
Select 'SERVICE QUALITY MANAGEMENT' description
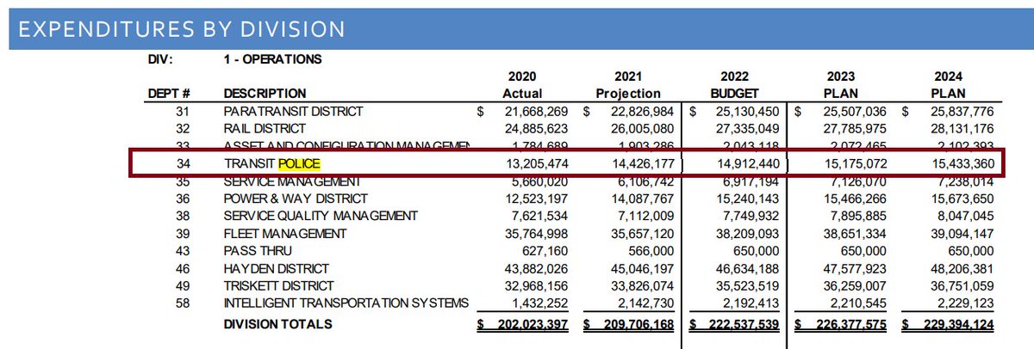tap(321, 216)
